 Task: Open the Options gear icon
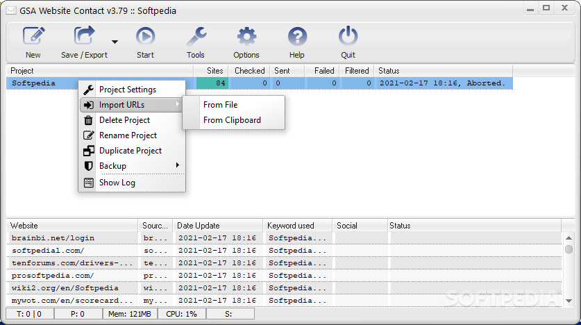246,36
